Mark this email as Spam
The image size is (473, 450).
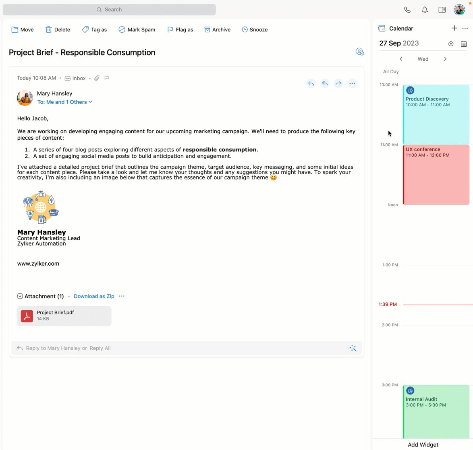[x=137, y=29]
